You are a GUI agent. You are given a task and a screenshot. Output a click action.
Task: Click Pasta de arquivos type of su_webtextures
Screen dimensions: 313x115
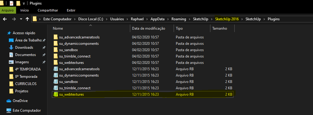pyautogui.click(x=190, y=63)
